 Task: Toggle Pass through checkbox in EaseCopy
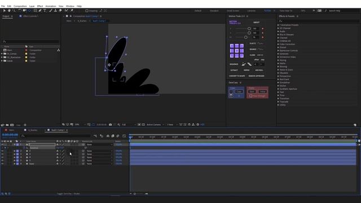(x=250, y=96)
